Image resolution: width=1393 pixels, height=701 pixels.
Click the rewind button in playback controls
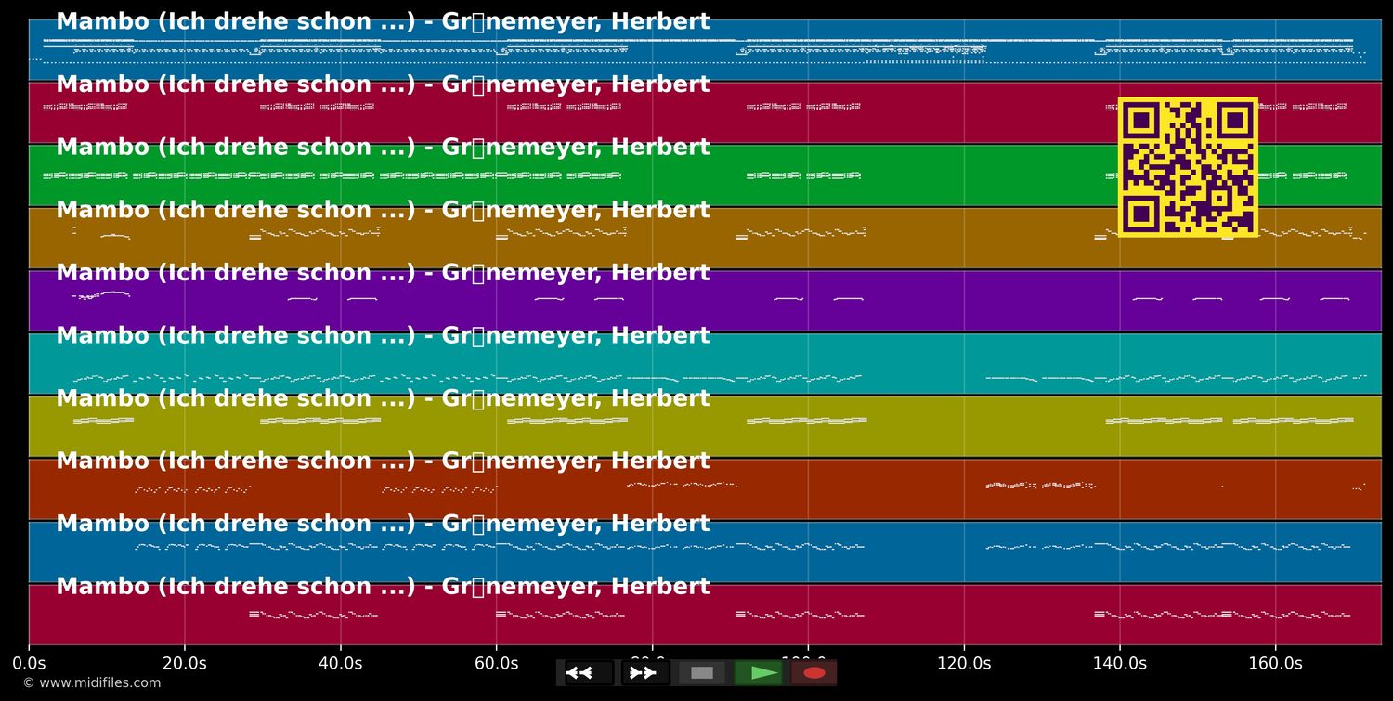click(589, 672)
